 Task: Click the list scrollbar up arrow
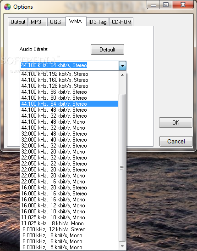click(x=122, y=75)
